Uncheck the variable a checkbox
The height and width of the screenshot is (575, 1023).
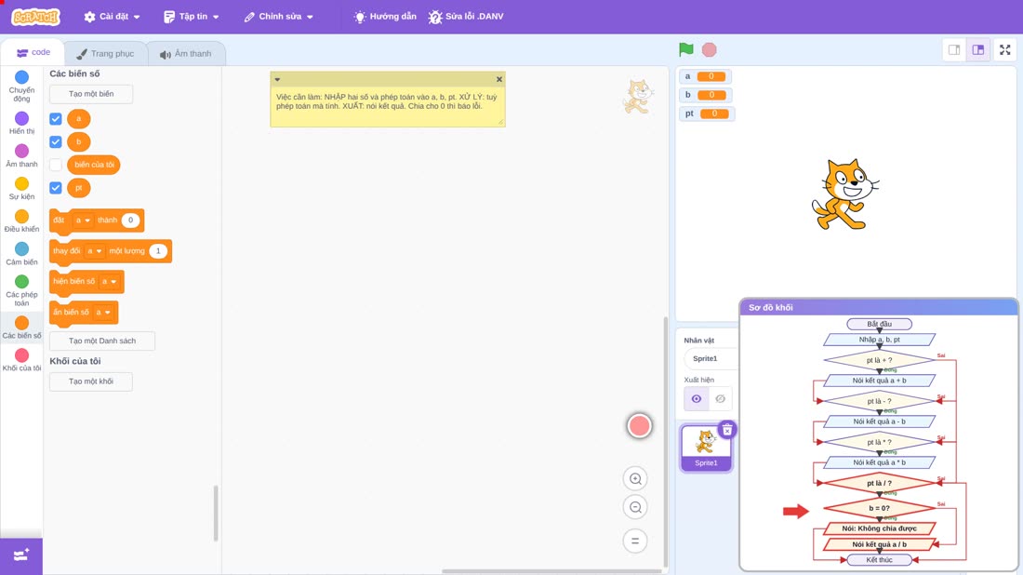[x=56, y=119]
